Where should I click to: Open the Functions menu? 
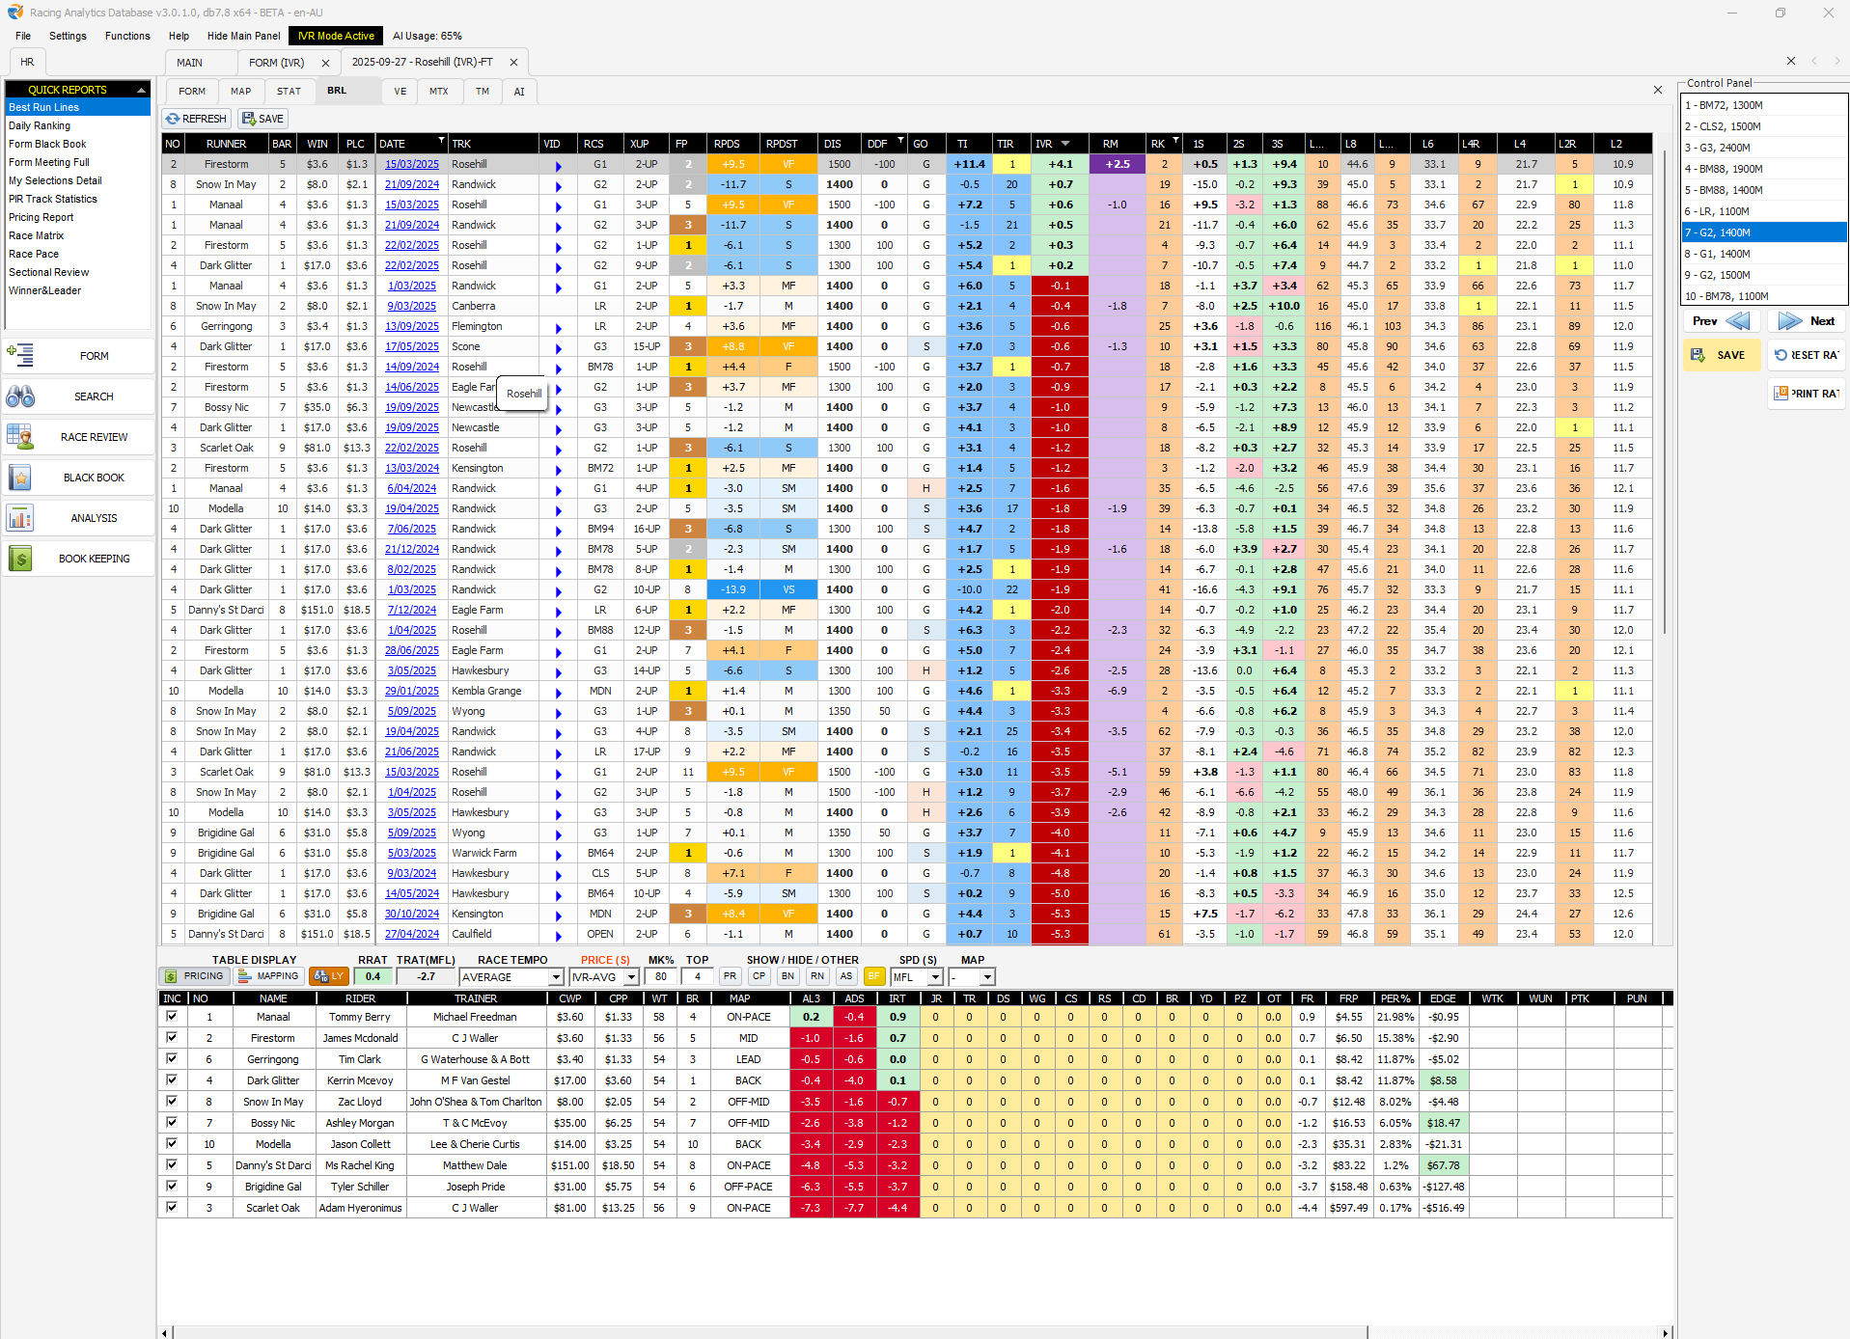[127, 36]
